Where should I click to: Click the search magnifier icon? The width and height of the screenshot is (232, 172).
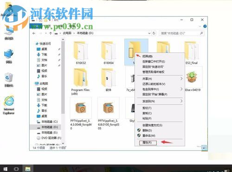(201, 33)
